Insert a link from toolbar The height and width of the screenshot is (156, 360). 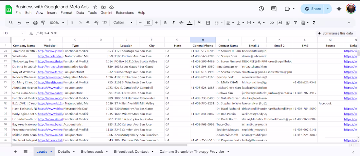272,23
